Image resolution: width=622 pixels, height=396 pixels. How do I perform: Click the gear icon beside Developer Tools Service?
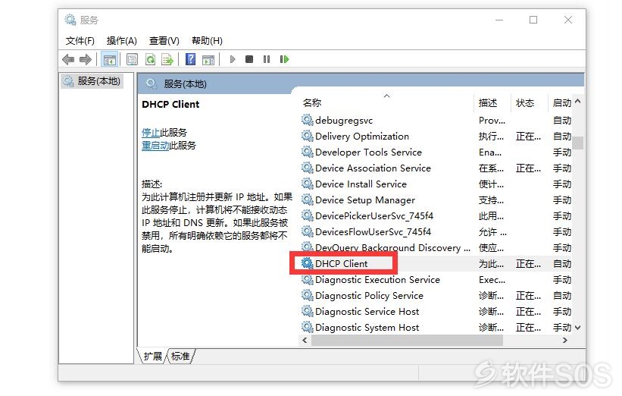point(307,152)
